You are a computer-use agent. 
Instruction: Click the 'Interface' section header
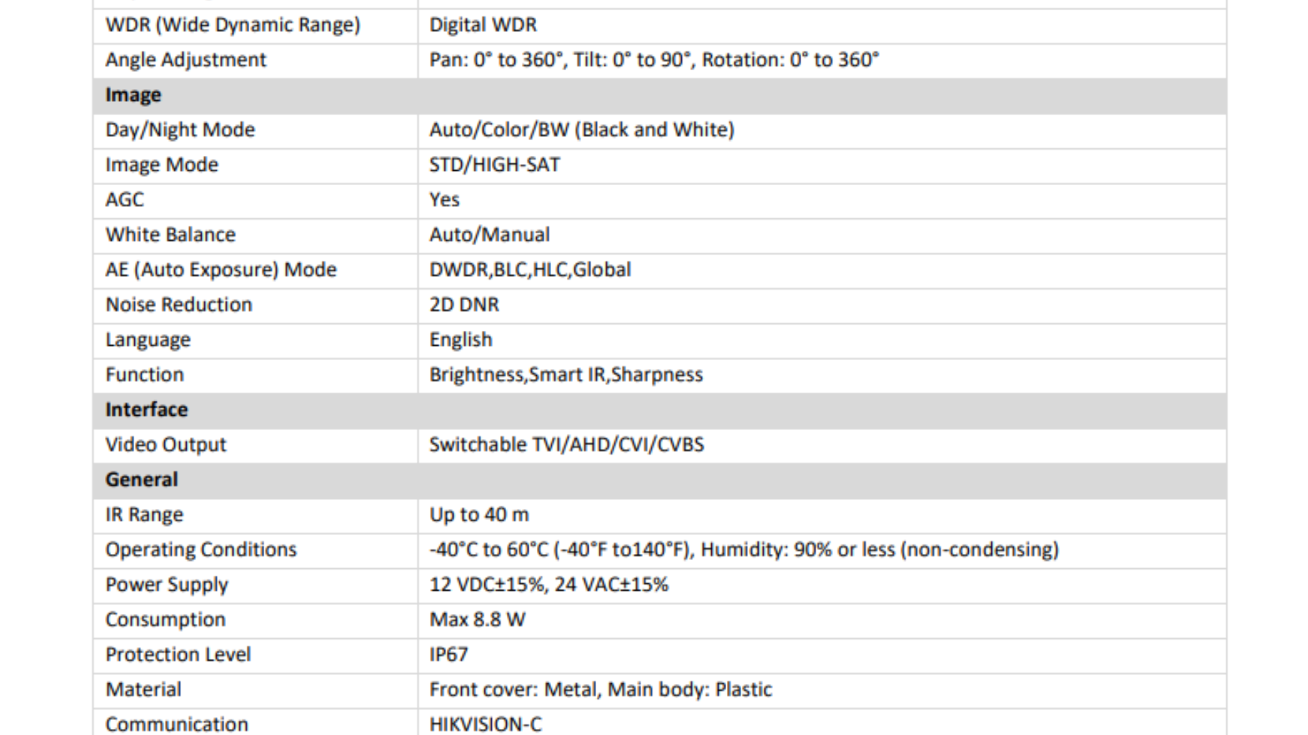coord(146,410)
